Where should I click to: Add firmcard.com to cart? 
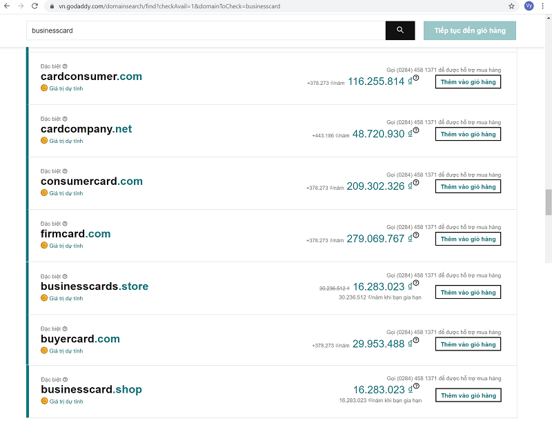click(468, 239)
